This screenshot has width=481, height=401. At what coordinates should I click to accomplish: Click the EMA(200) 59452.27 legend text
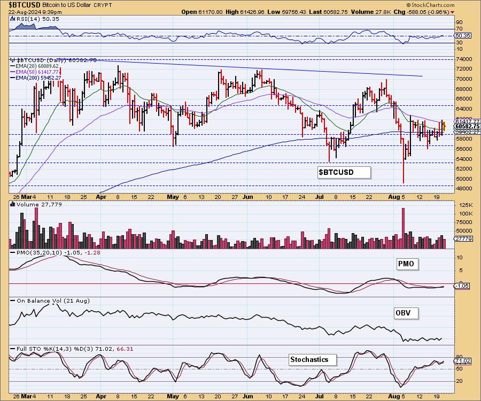click(38, 78)
